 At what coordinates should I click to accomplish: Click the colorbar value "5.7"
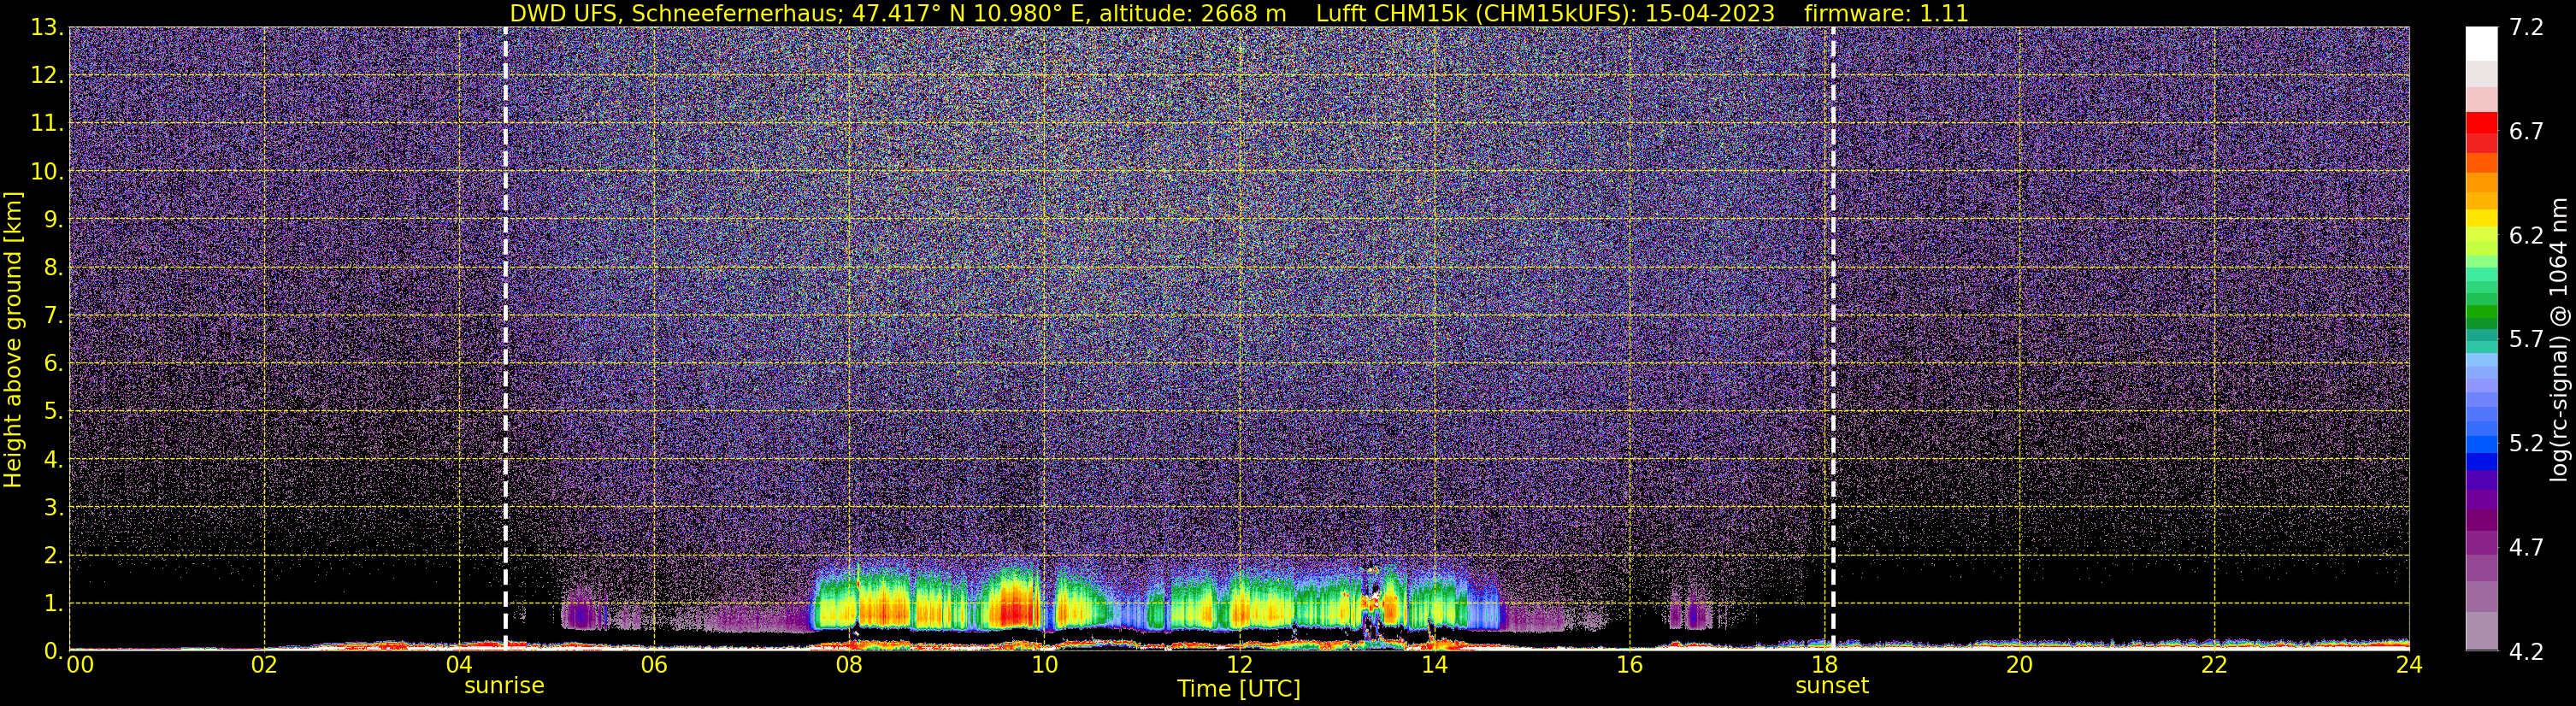pos(2526,339)
